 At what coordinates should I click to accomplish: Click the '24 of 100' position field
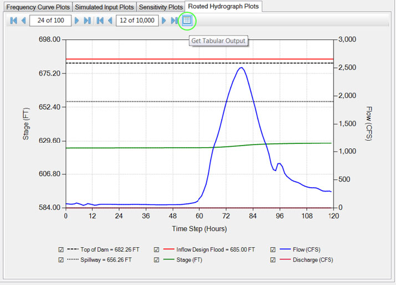50,21
